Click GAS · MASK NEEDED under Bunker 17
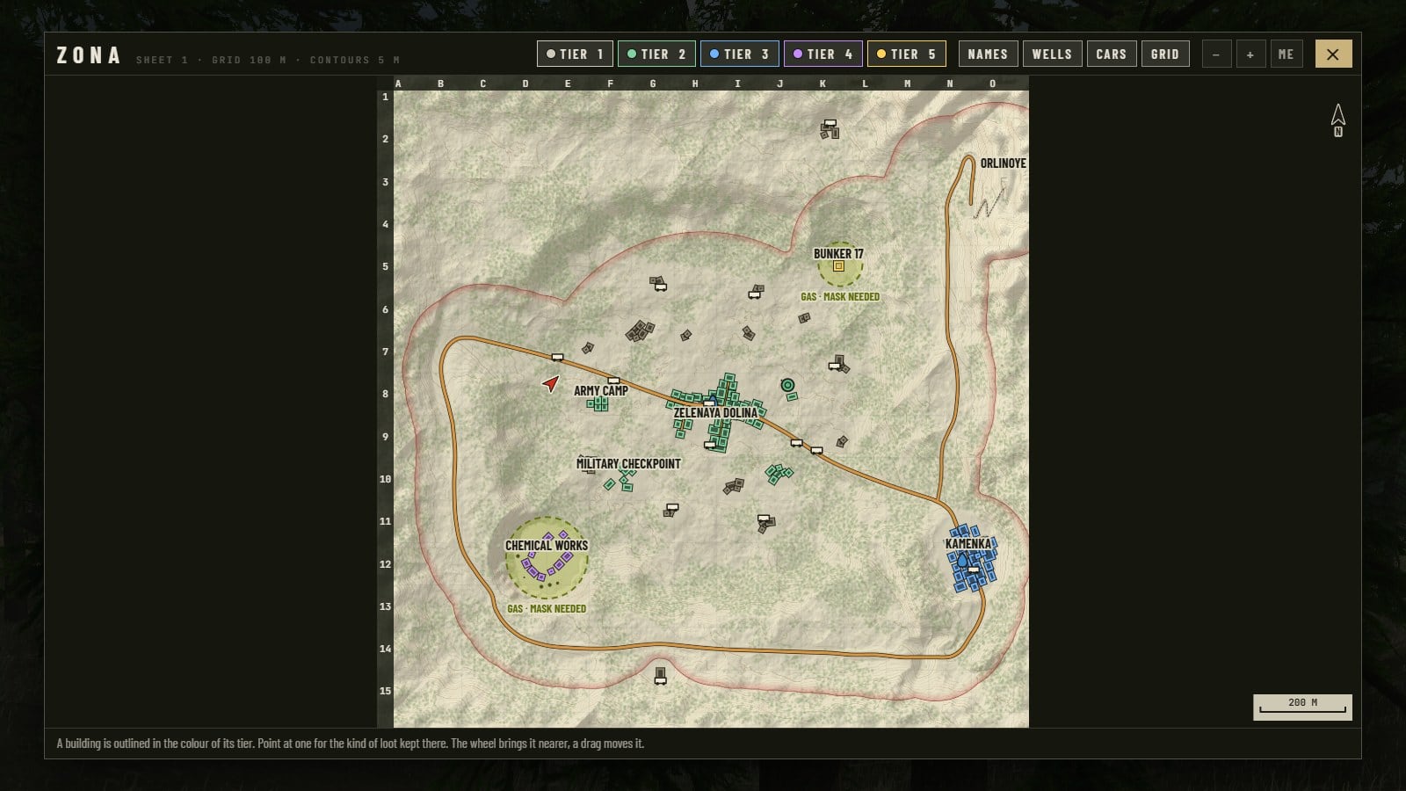The height and width of the screenshot is (791, 1406). tap(840, 297)
